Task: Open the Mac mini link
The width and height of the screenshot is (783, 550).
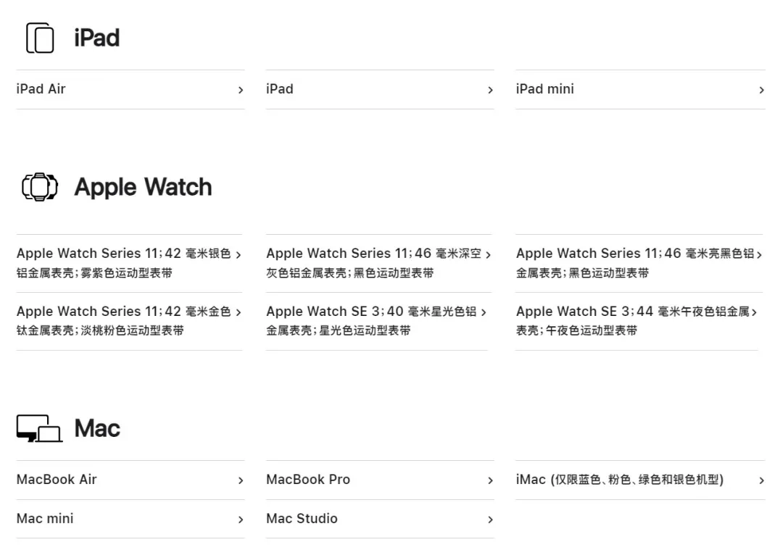Action: point(45,519)
